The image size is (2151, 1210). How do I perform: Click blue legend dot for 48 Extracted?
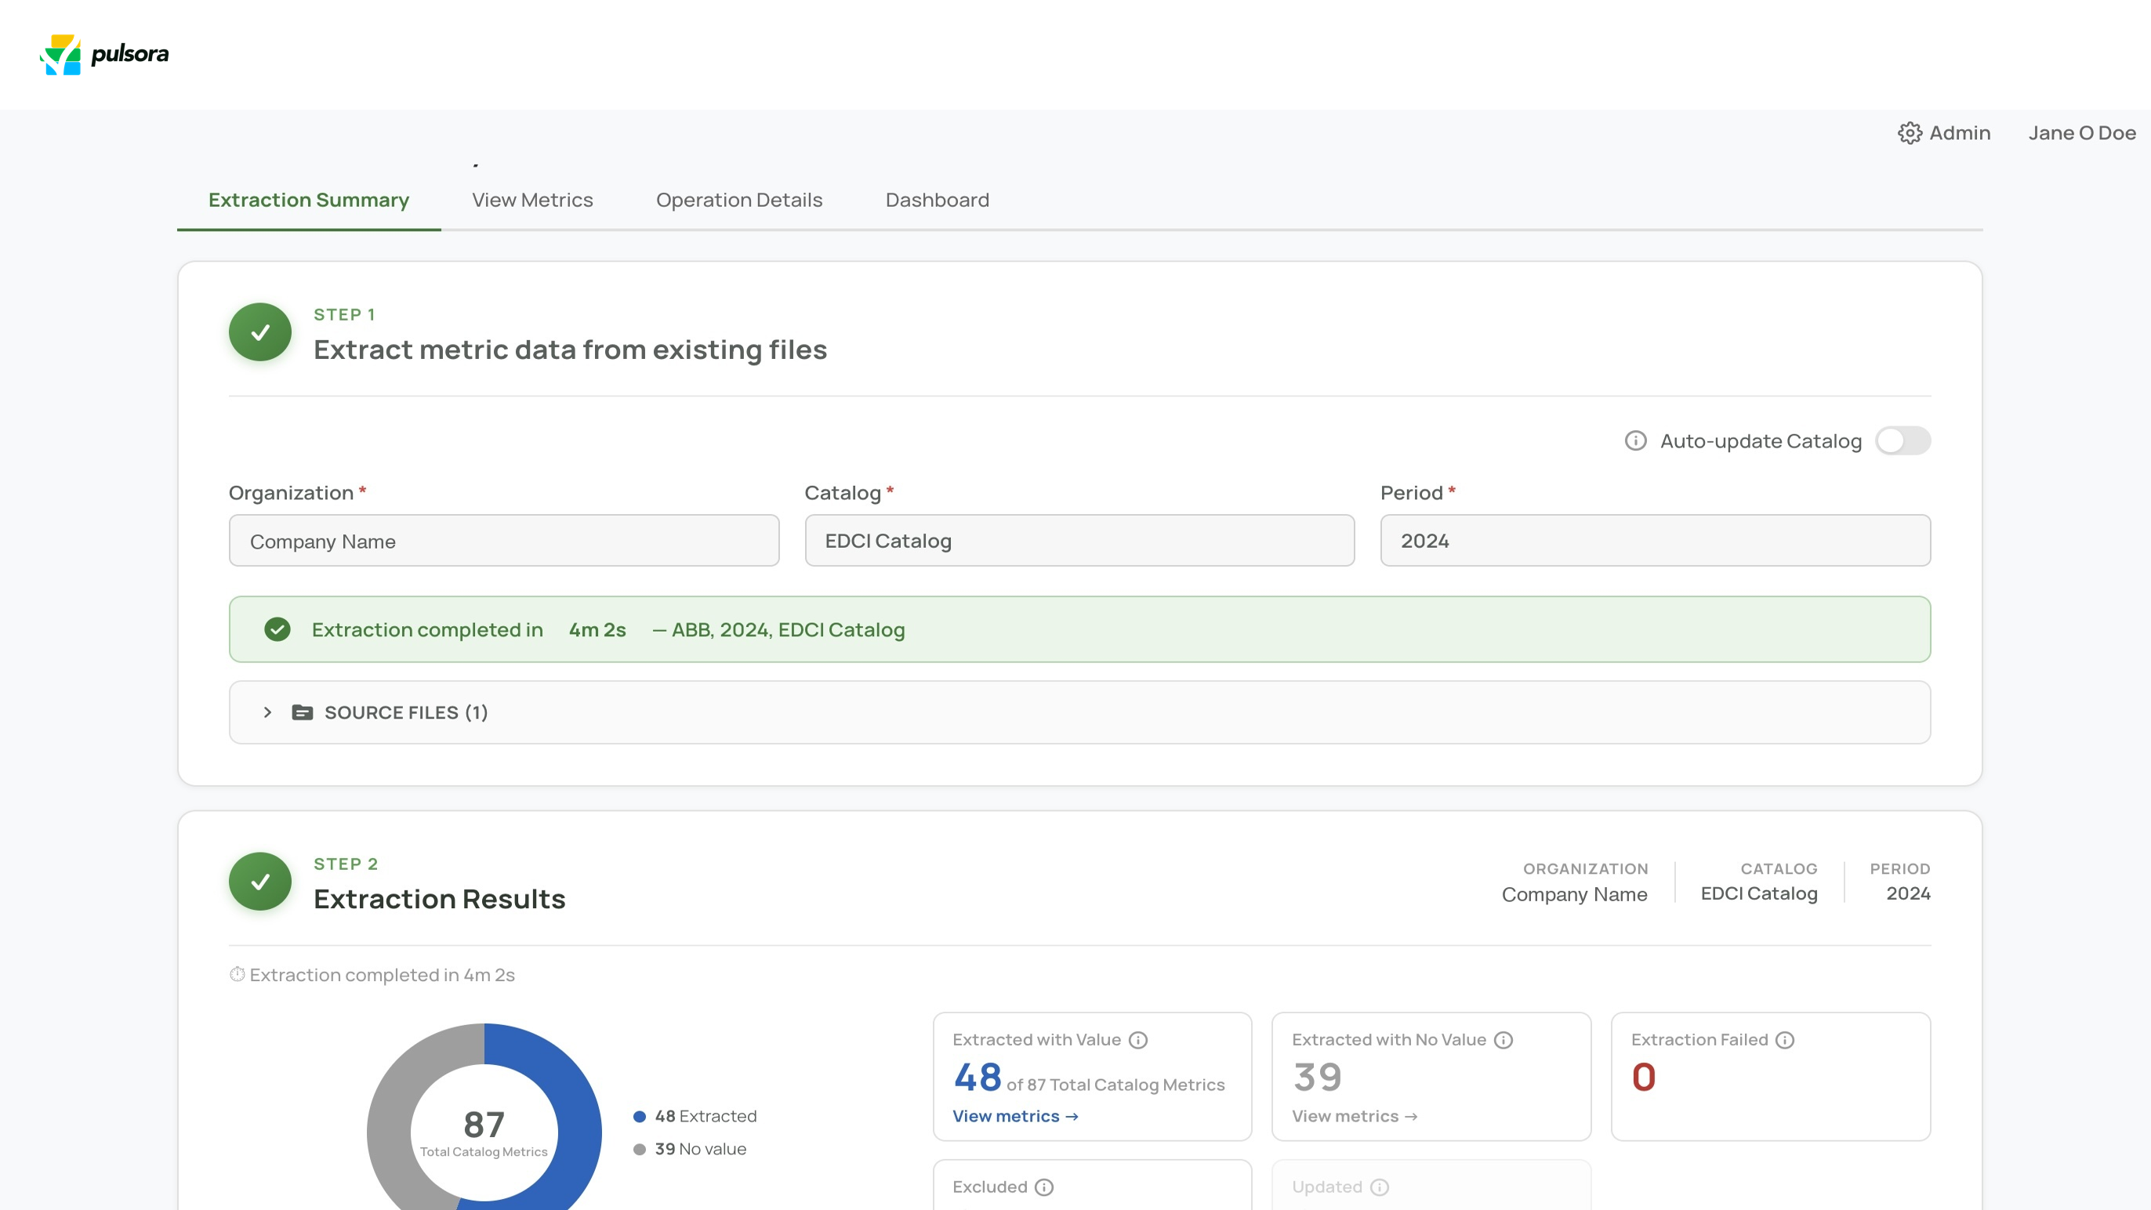click(640, 1117)
